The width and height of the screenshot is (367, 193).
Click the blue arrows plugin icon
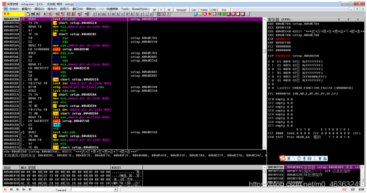pos(195,14)
